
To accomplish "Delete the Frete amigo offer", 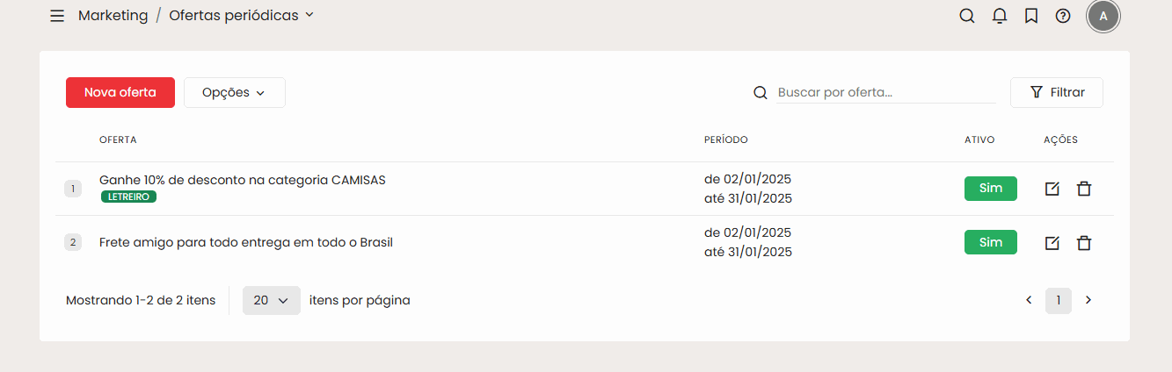I will [1084, 243].
